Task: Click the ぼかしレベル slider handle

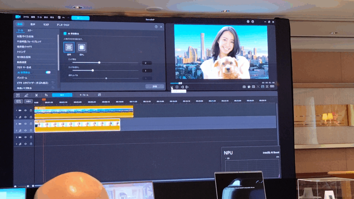Action: 106,78
